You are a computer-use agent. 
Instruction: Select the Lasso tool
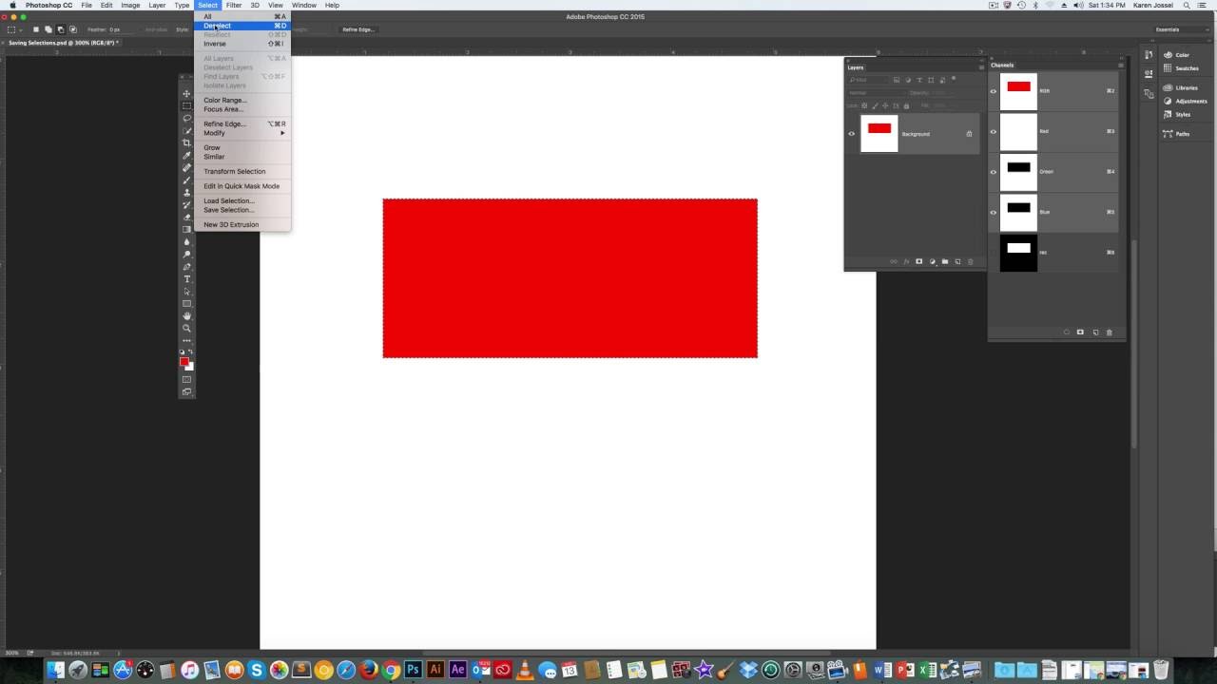point(186,119)
